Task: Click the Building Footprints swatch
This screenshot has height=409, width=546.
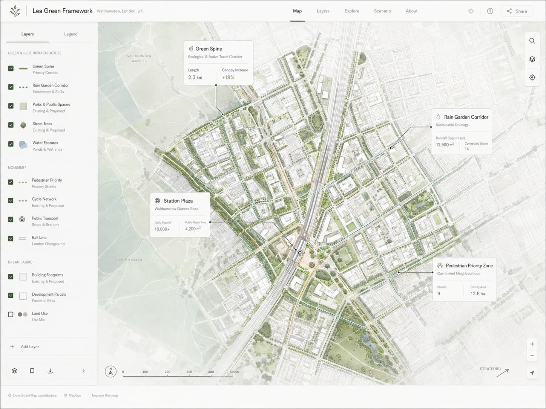Action: click(23, 277)
